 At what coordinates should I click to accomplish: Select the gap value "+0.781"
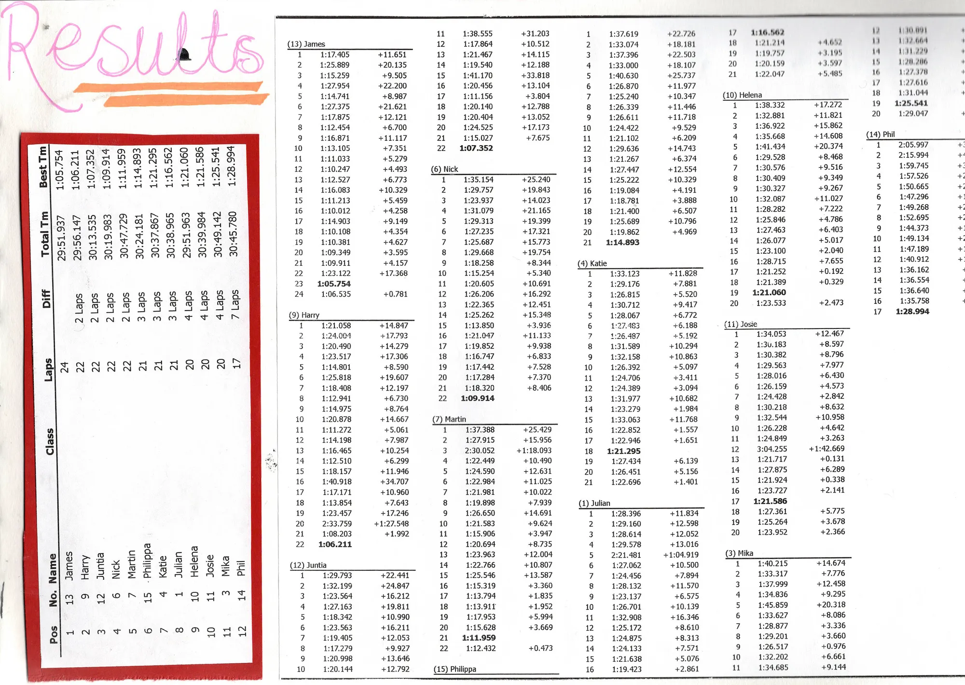click(x=395, y=294)
